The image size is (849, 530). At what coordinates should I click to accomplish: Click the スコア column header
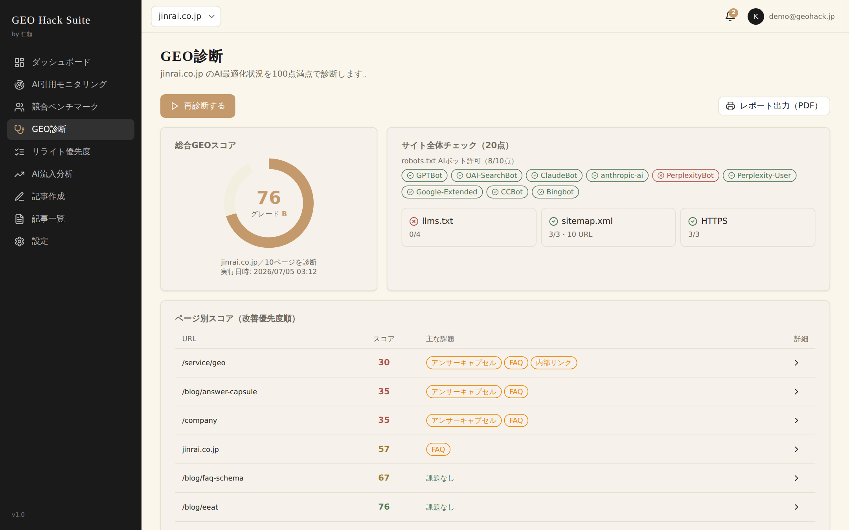tap(384, 339)
